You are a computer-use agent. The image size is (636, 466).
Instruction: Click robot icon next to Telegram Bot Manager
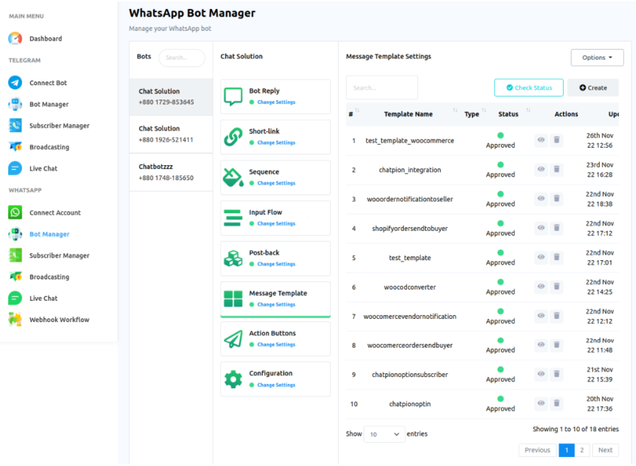pos(15,104)
